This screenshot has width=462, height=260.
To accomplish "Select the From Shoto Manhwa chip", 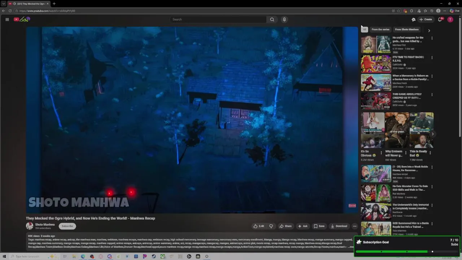I will point(407,30).
